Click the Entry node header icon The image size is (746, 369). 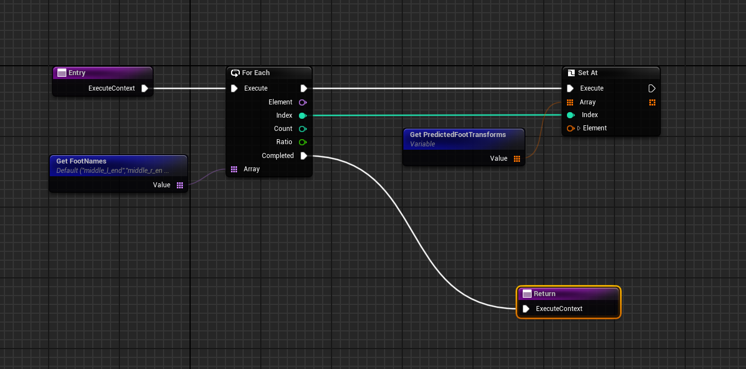click(62, 73)
